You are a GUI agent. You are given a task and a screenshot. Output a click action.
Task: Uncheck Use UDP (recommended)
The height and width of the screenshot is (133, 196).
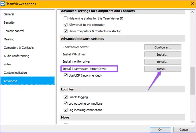click(66, 75)
